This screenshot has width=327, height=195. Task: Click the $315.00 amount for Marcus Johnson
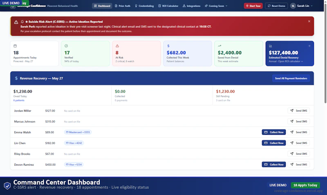coord(50,121)
